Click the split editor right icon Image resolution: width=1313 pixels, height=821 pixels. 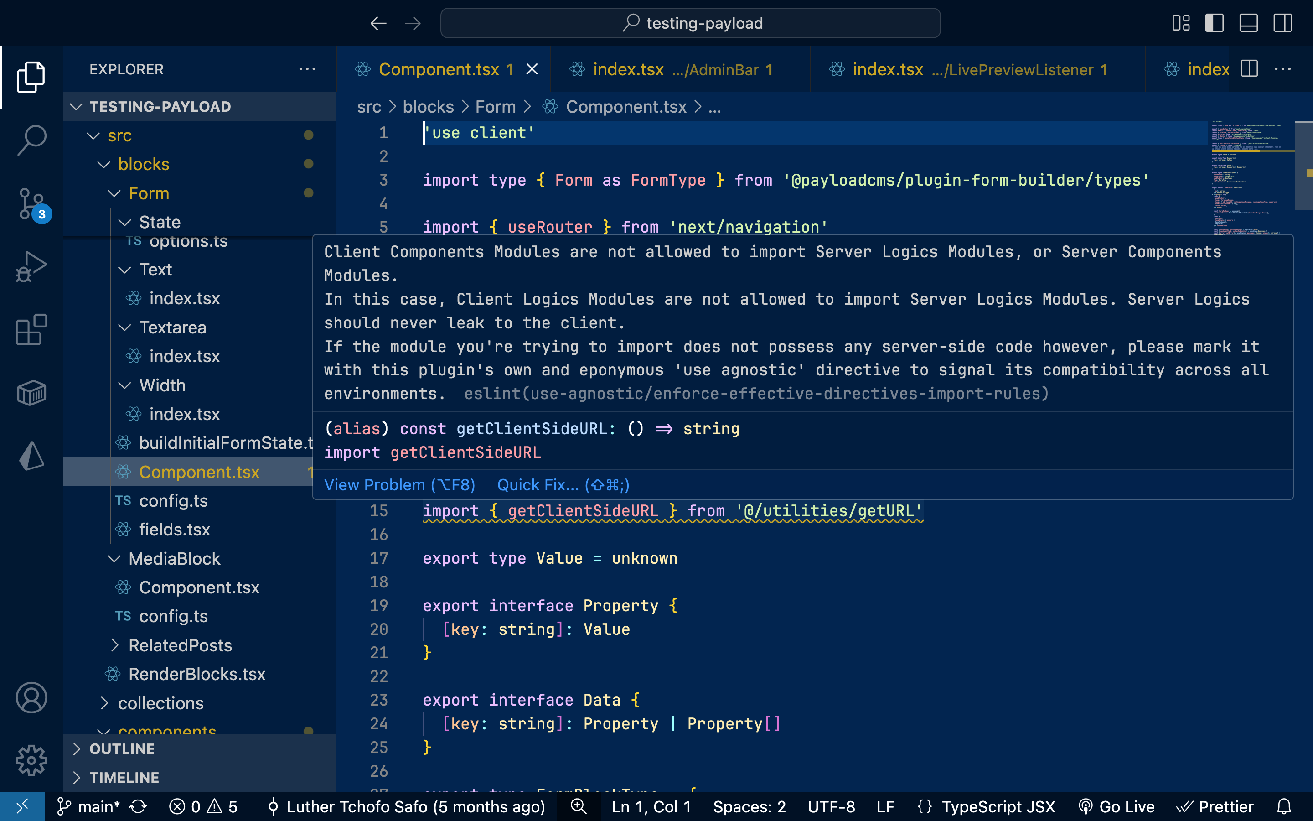tap(1249, 69)
